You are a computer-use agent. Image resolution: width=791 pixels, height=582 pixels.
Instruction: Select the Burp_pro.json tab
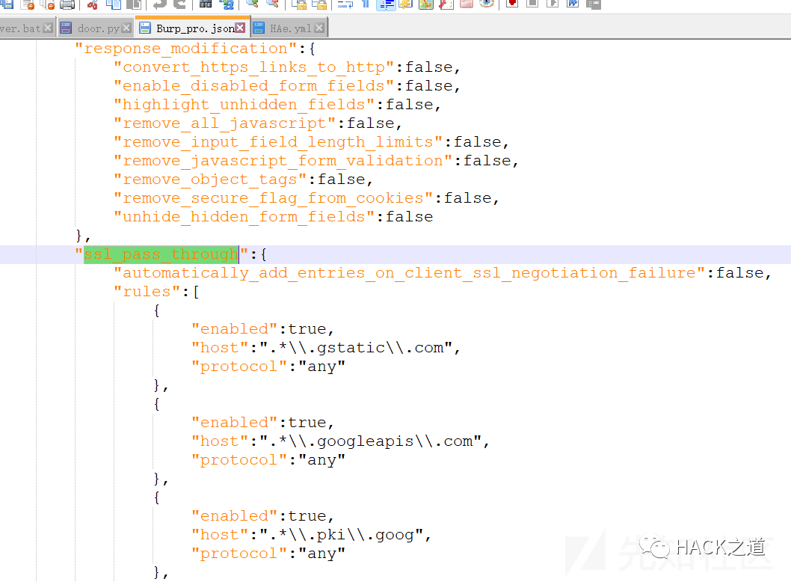pos(193,28)
